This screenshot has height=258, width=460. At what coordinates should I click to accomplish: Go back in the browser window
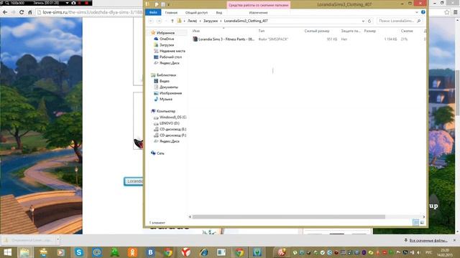5,12
